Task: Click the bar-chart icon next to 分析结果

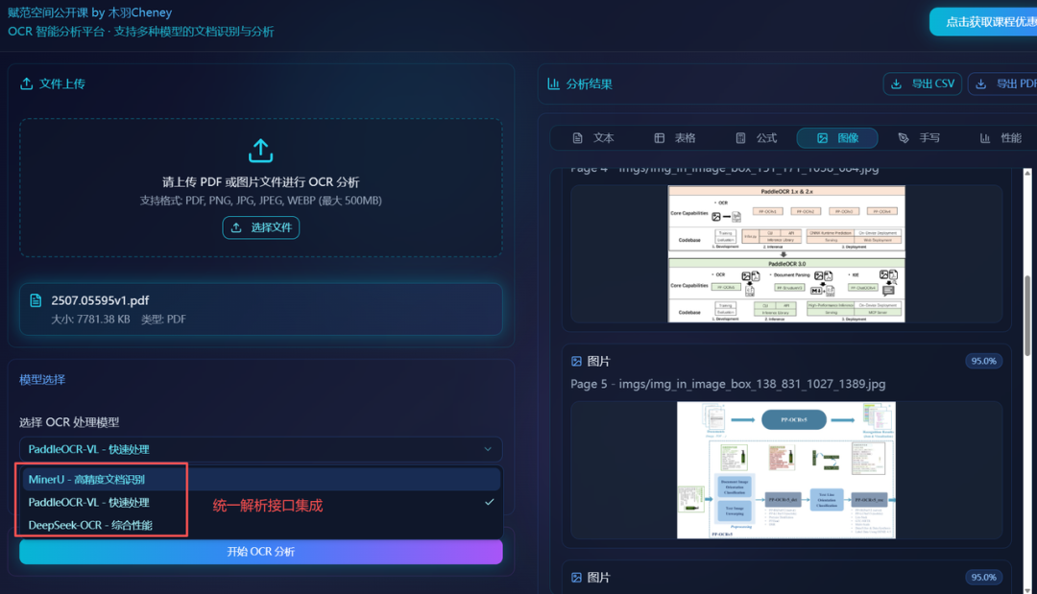Action: tap(553, 83)
